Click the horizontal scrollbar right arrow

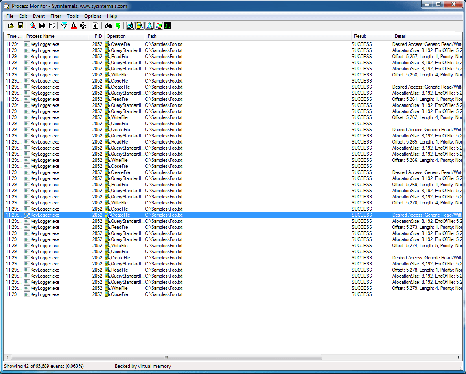(x=459, y=357)
